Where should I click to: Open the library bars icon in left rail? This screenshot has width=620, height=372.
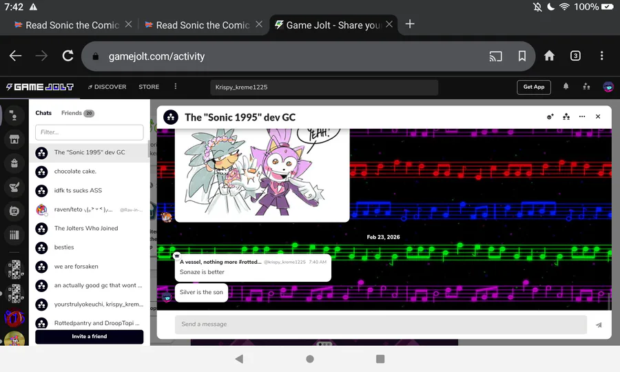14,235
